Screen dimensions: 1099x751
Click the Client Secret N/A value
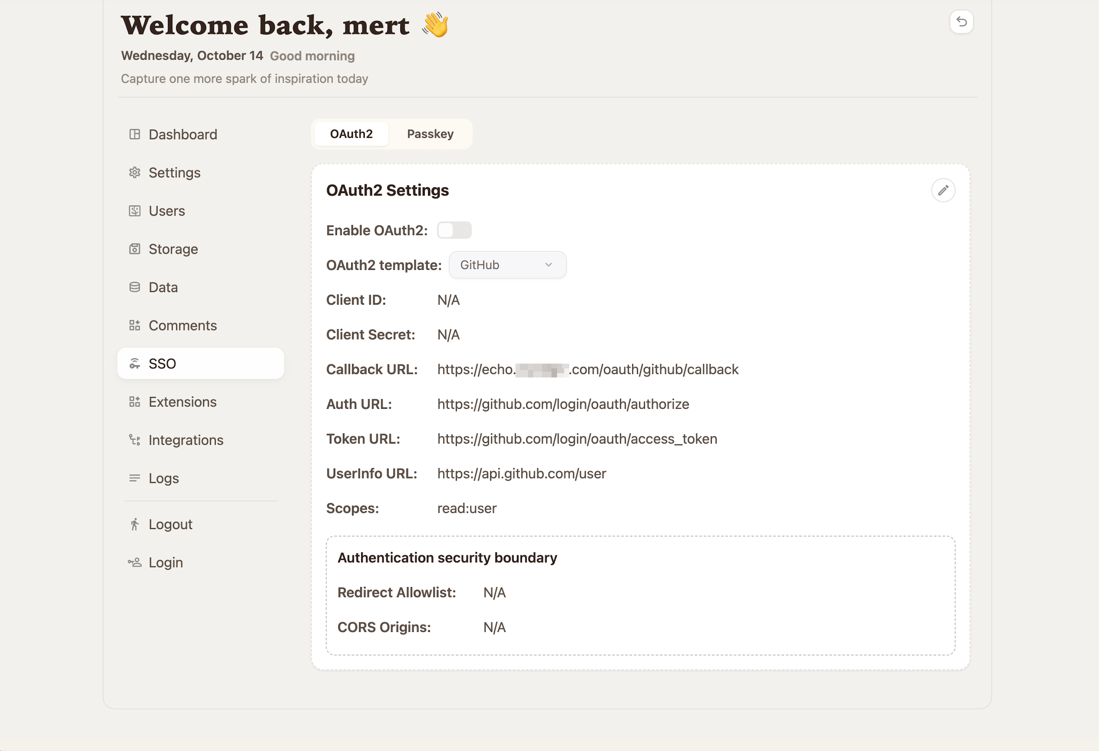click(448, 335)
